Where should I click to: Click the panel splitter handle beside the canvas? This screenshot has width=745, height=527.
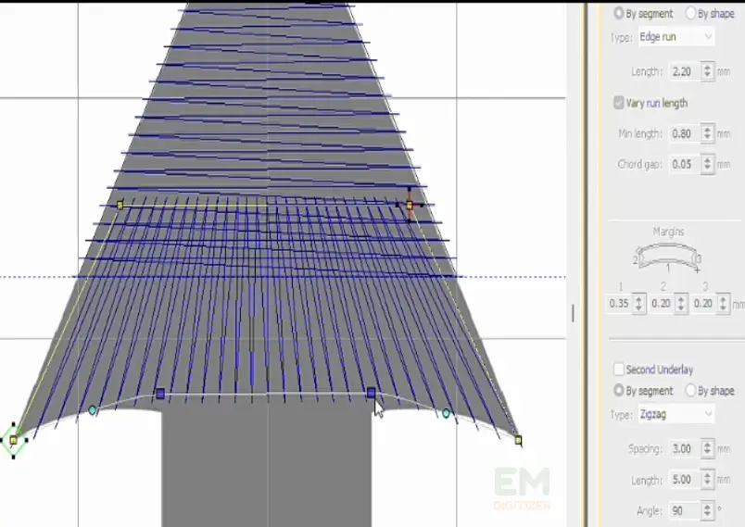pyautogui.click(x=573, y=313)
